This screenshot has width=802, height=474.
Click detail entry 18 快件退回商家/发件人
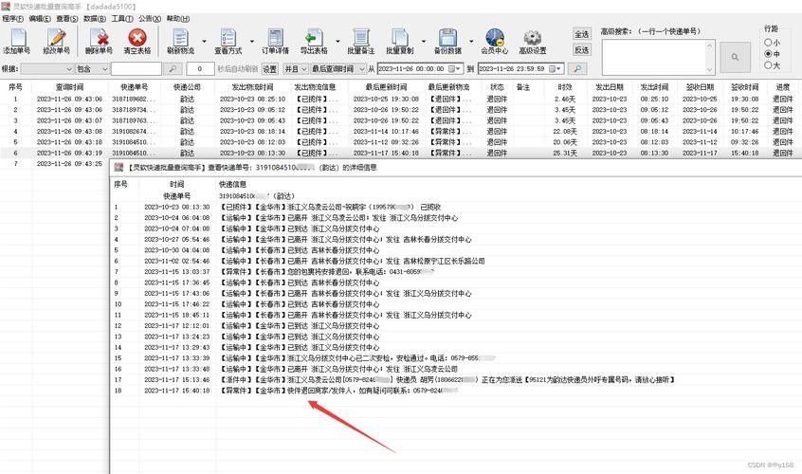click(339, 391)
